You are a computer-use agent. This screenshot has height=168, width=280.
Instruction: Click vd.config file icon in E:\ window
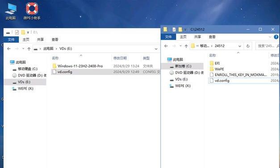(54, 72)
